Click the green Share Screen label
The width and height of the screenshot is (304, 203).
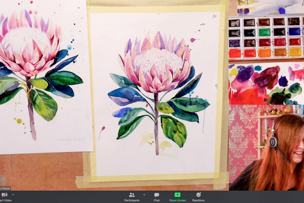(177, 200)
